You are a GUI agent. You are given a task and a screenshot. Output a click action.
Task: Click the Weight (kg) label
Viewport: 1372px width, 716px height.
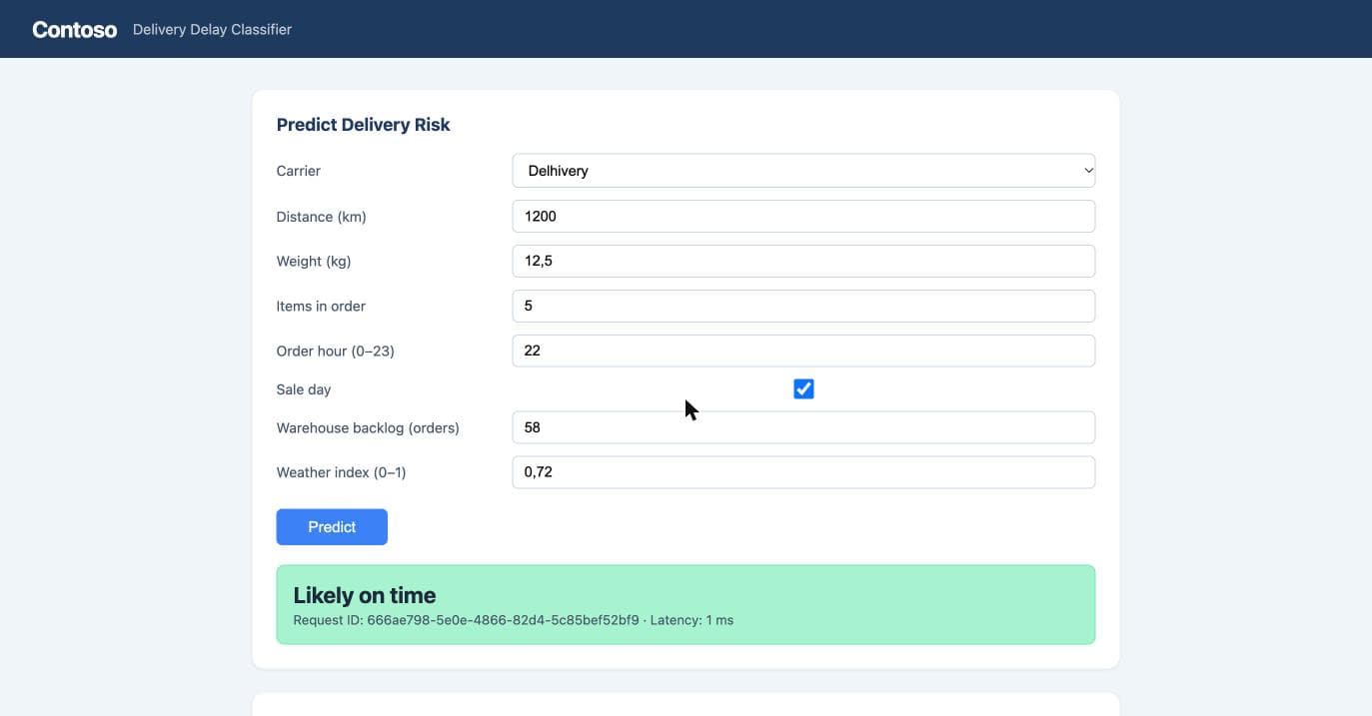[x=314, y=262]
